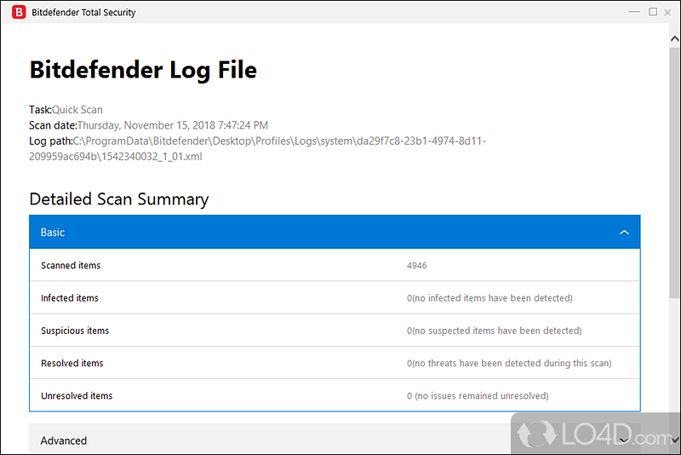Viewport: 681px width, 455px height.
Task: Maximize the Bitdefender window
Action: tap(653, 12)
